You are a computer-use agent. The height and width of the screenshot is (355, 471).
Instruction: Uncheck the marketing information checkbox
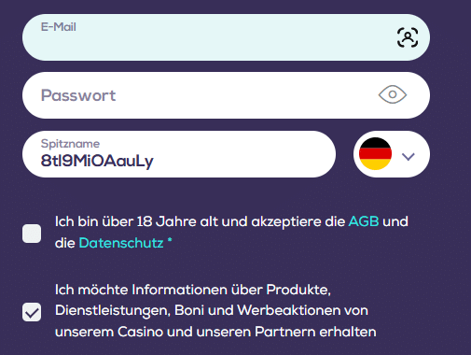coord(32,312)
